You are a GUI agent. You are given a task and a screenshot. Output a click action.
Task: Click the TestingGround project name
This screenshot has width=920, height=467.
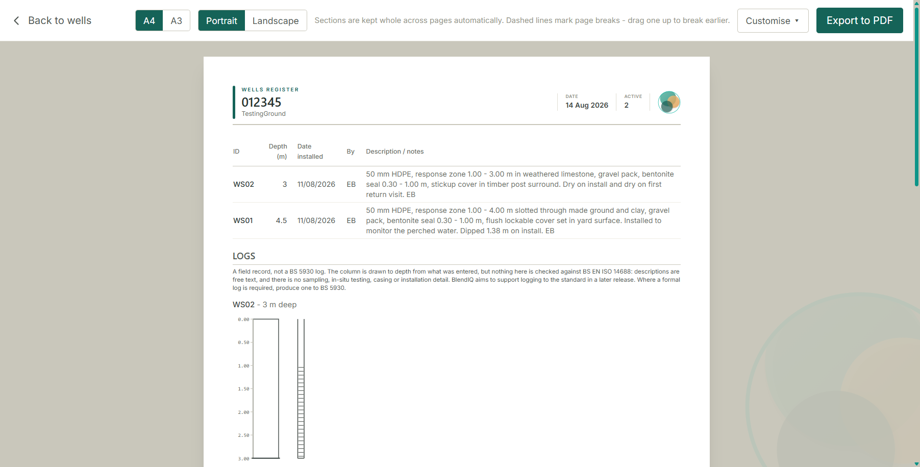pos(263,114)
